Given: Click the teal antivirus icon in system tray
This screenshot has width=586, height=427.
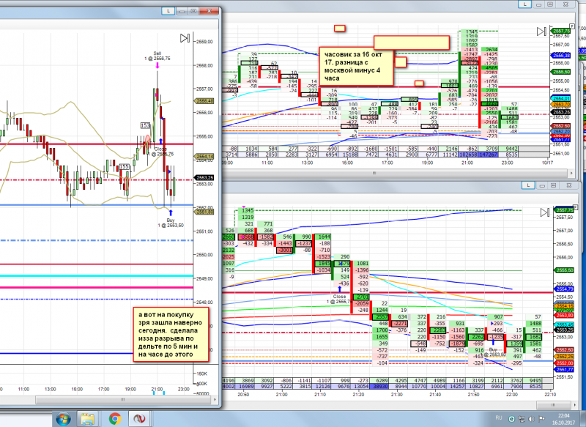Looking at the screenshot, I should [x=511, y=419].
